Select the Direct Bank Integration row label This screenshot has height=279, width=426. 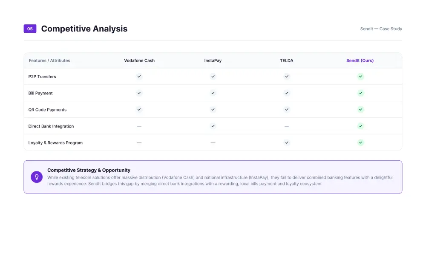click(x=51, y=126)
